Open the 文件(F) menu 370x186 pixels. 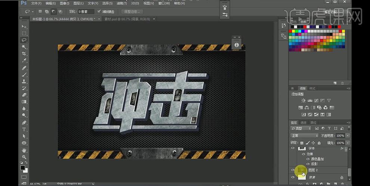(x=36, y=3)
